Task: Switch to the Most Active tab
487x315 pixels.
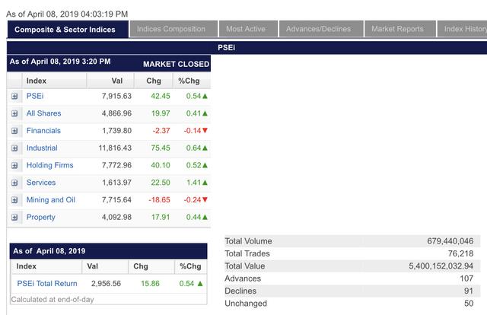Action: 248,29
